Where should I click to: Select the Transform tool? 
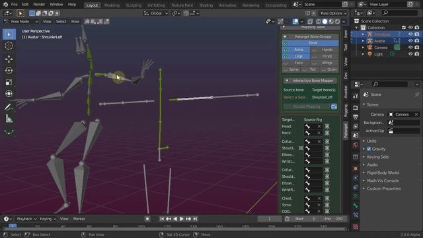click(9, 94)
